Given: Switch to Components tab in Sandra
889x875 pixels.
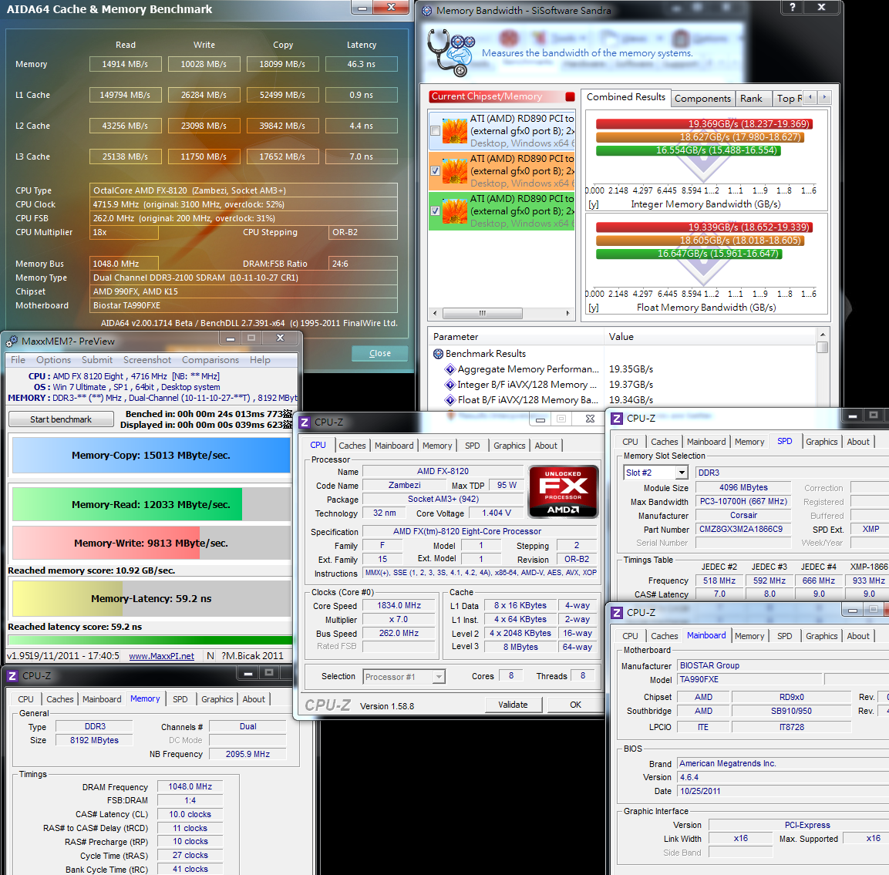Looking at the screenshot, I should click(702, 99).
